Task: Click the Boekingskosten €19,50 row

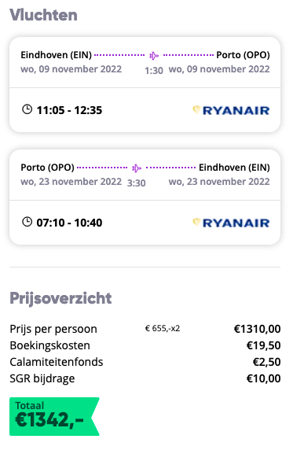Action: (145, 345)
